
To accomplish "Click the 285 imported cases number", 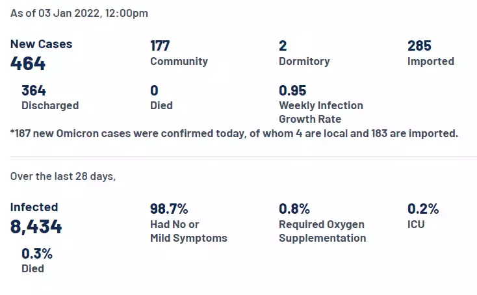I will point(420,45).
